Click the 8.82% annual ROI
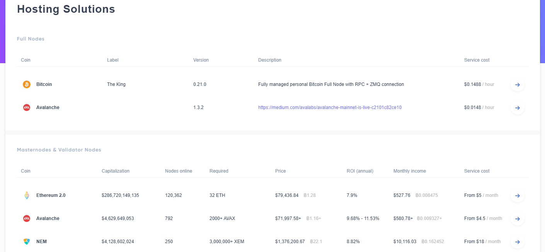 coord(353,242)
